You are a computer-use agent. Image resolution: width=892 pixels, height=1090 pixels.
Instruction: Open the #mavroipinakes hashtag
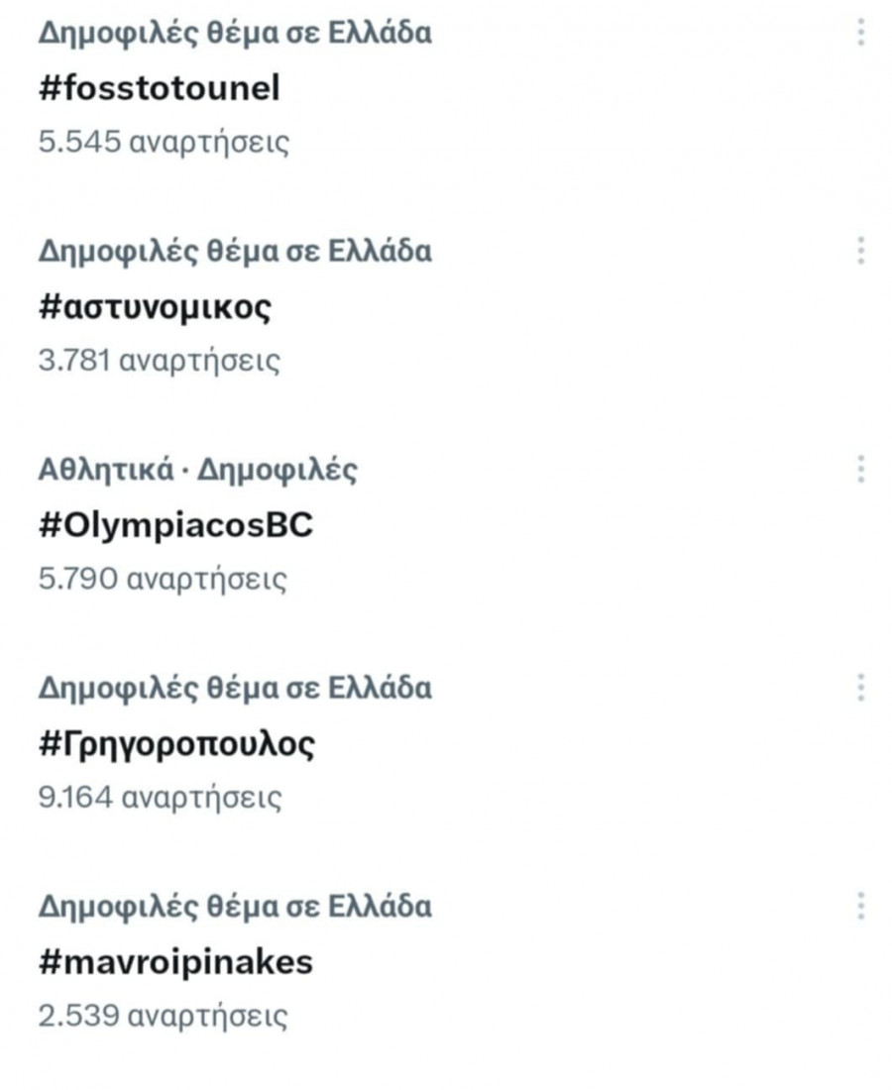[175, 961]
